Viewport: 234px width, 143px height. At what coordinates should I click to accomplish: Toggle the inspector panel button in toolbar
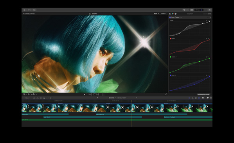pyautogui.click(x=201, y=10)
